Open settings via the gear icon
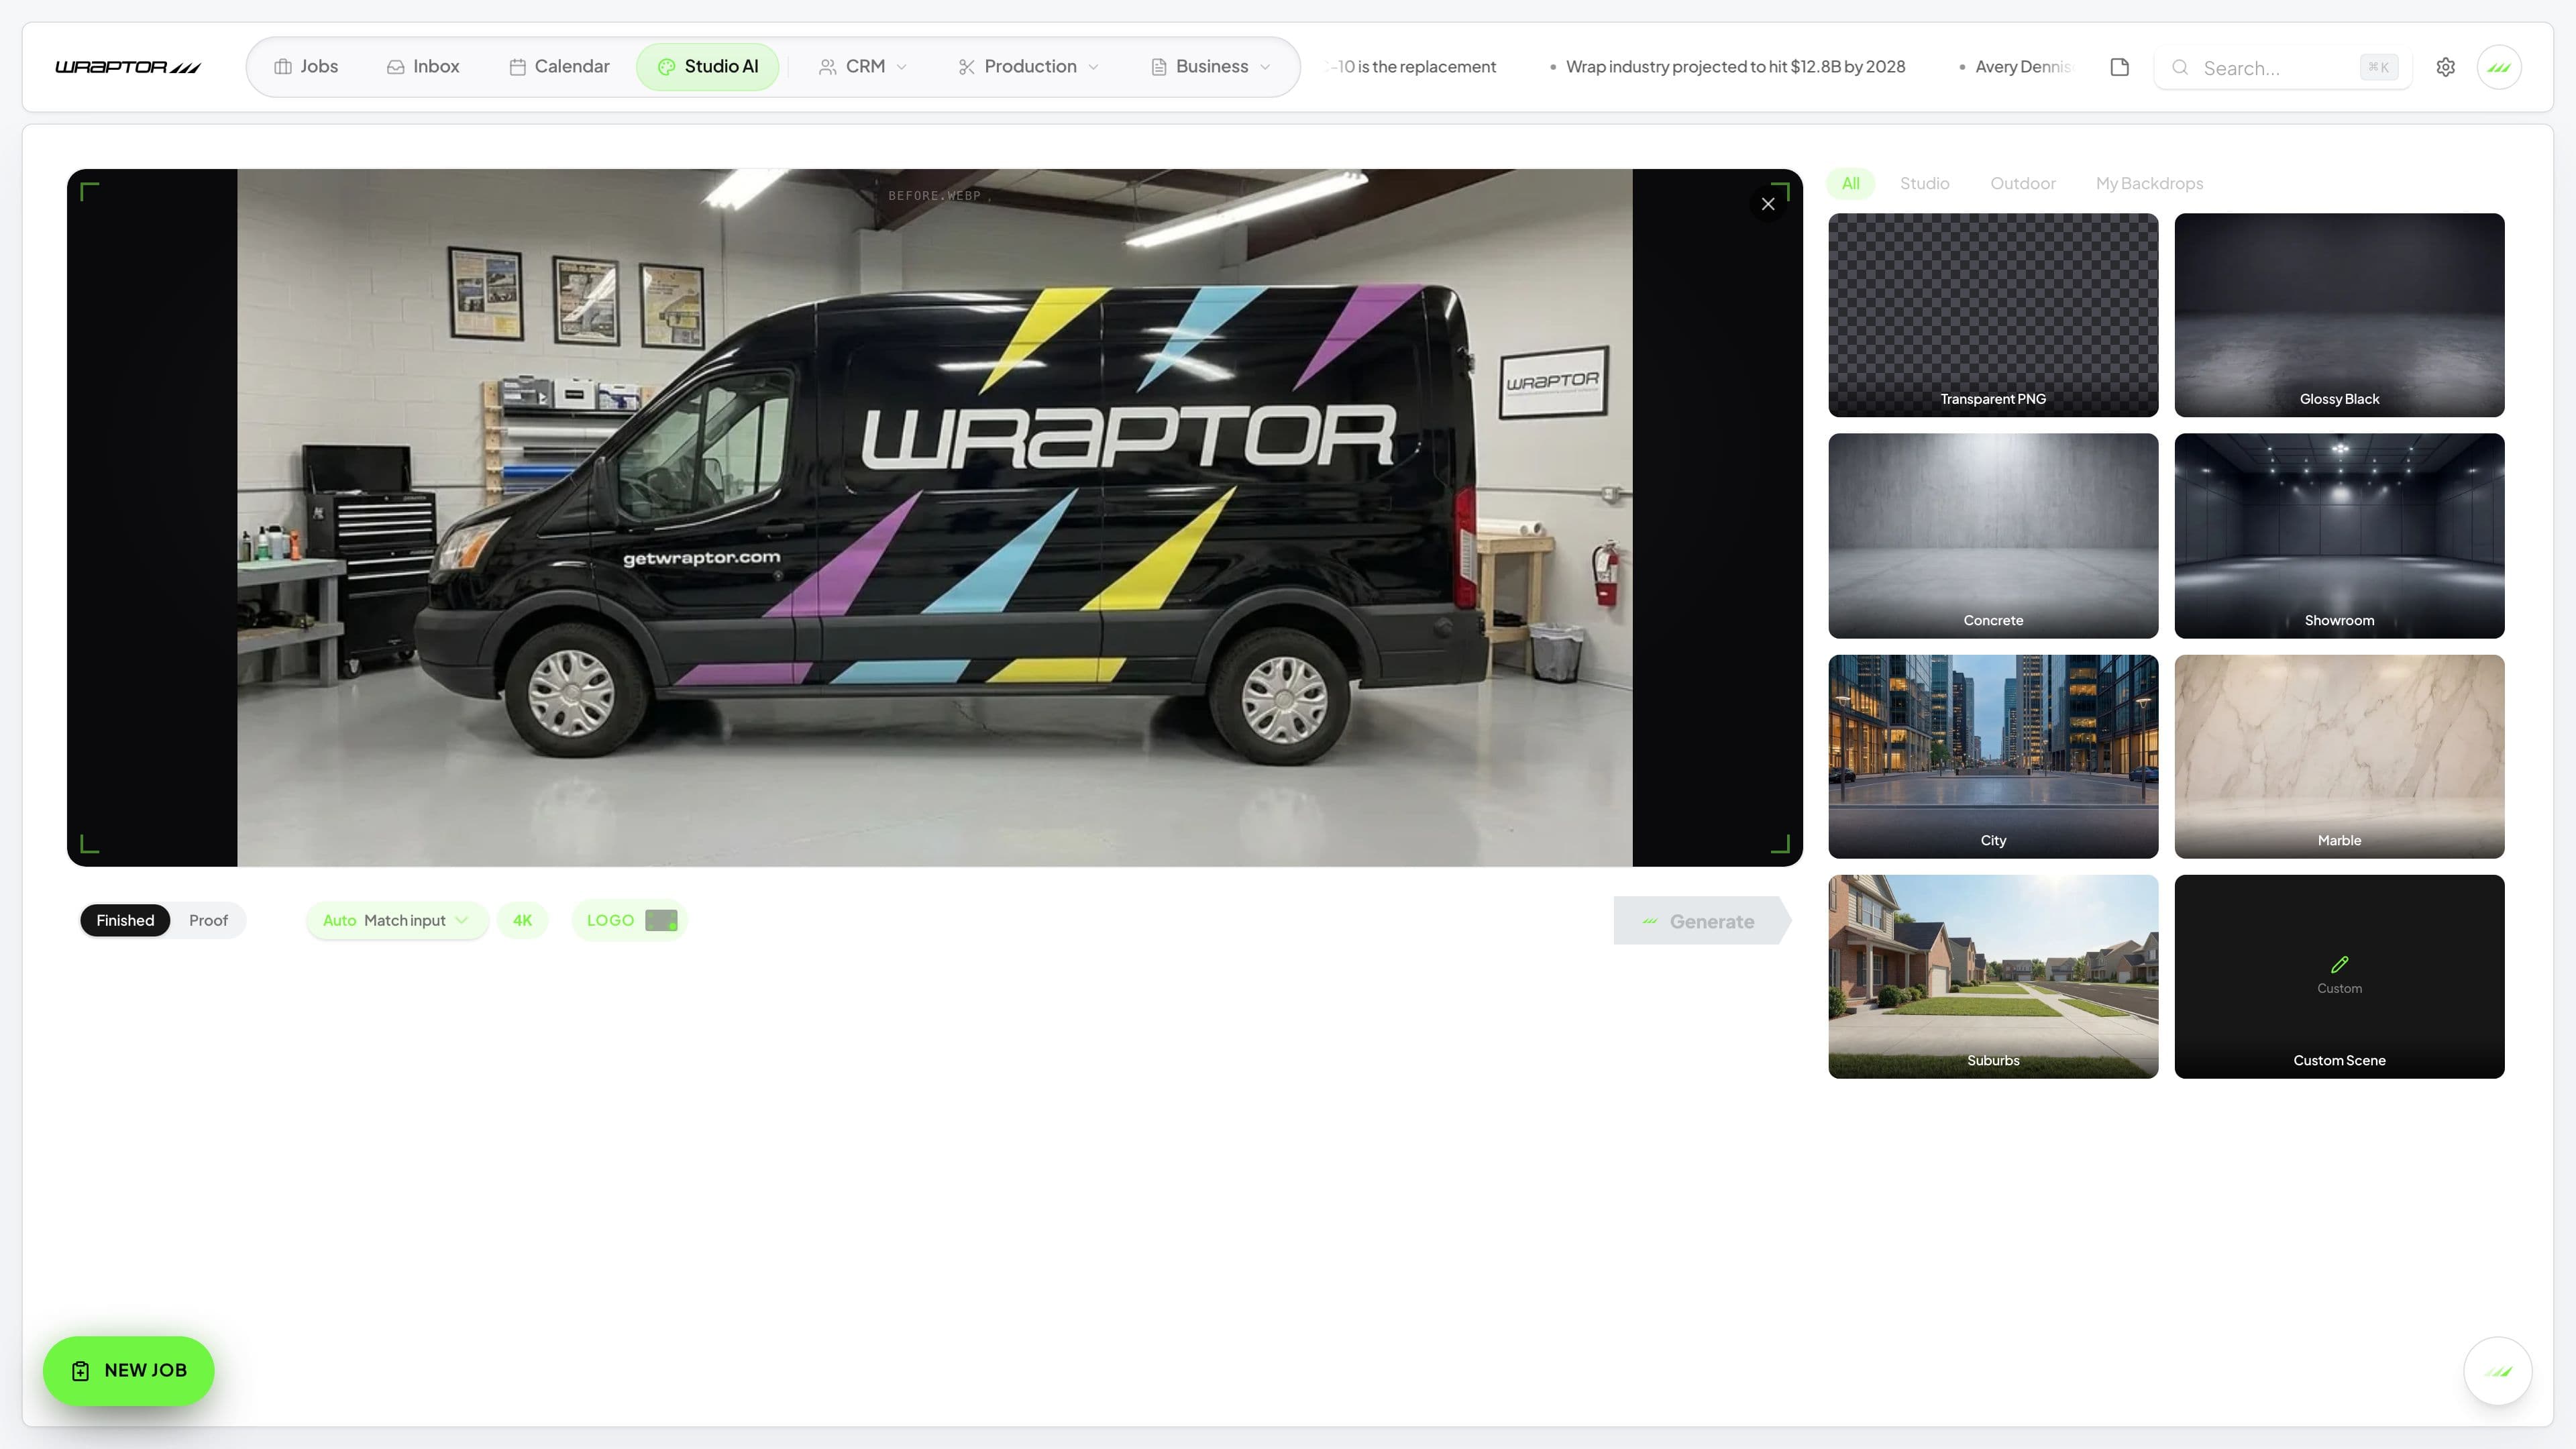Screen dimensions: 2576x1449 pos(2445,67)
